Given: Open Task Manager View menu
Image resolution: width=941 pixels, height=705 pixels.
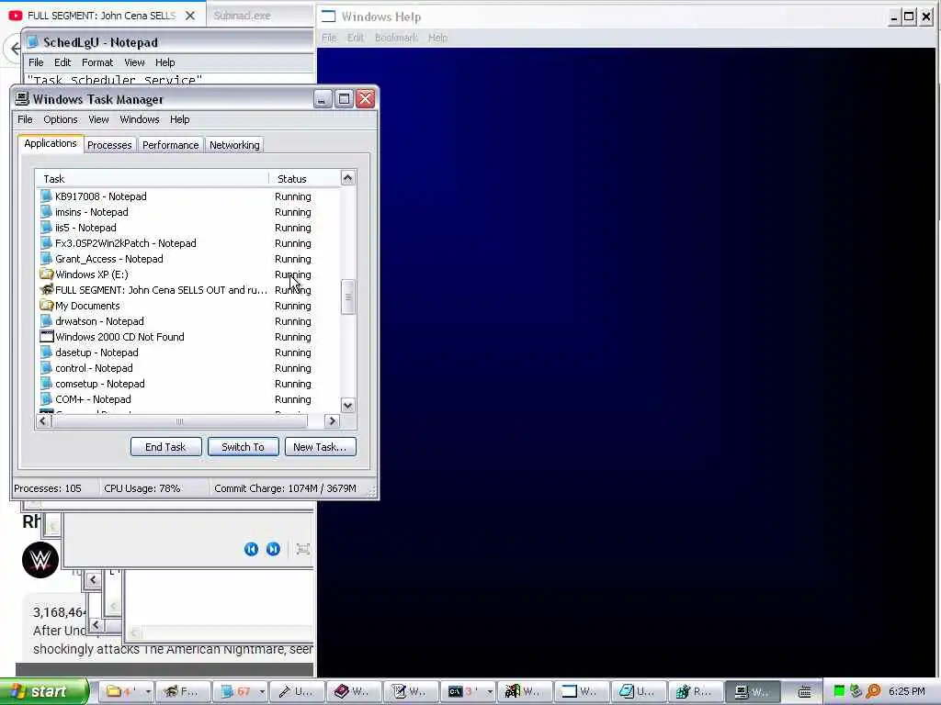Looking at the screenshot, I should [x=98, y=119].
